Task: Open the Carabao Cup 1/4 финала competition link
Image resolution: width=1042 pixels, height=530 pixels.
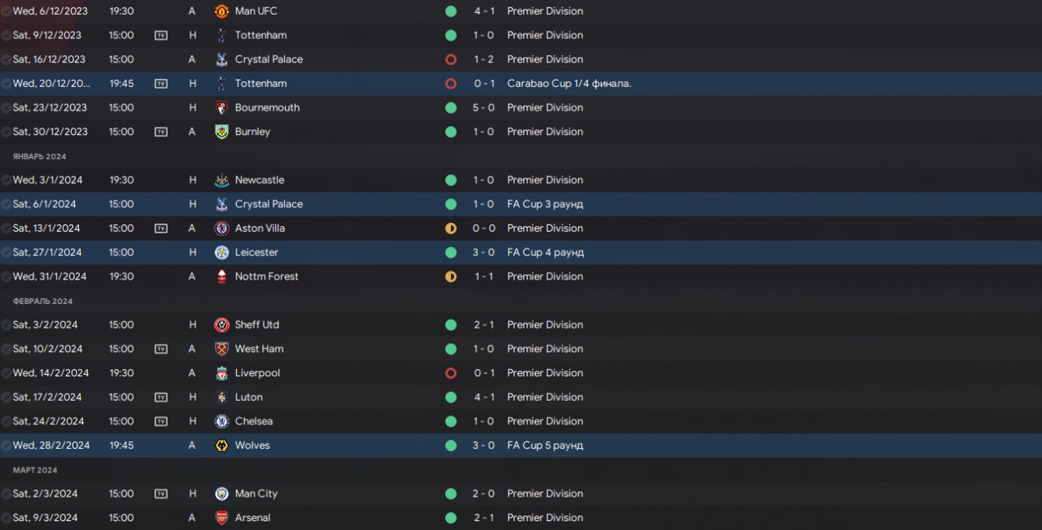Action: pyautogui.click(x=569, y=84)
